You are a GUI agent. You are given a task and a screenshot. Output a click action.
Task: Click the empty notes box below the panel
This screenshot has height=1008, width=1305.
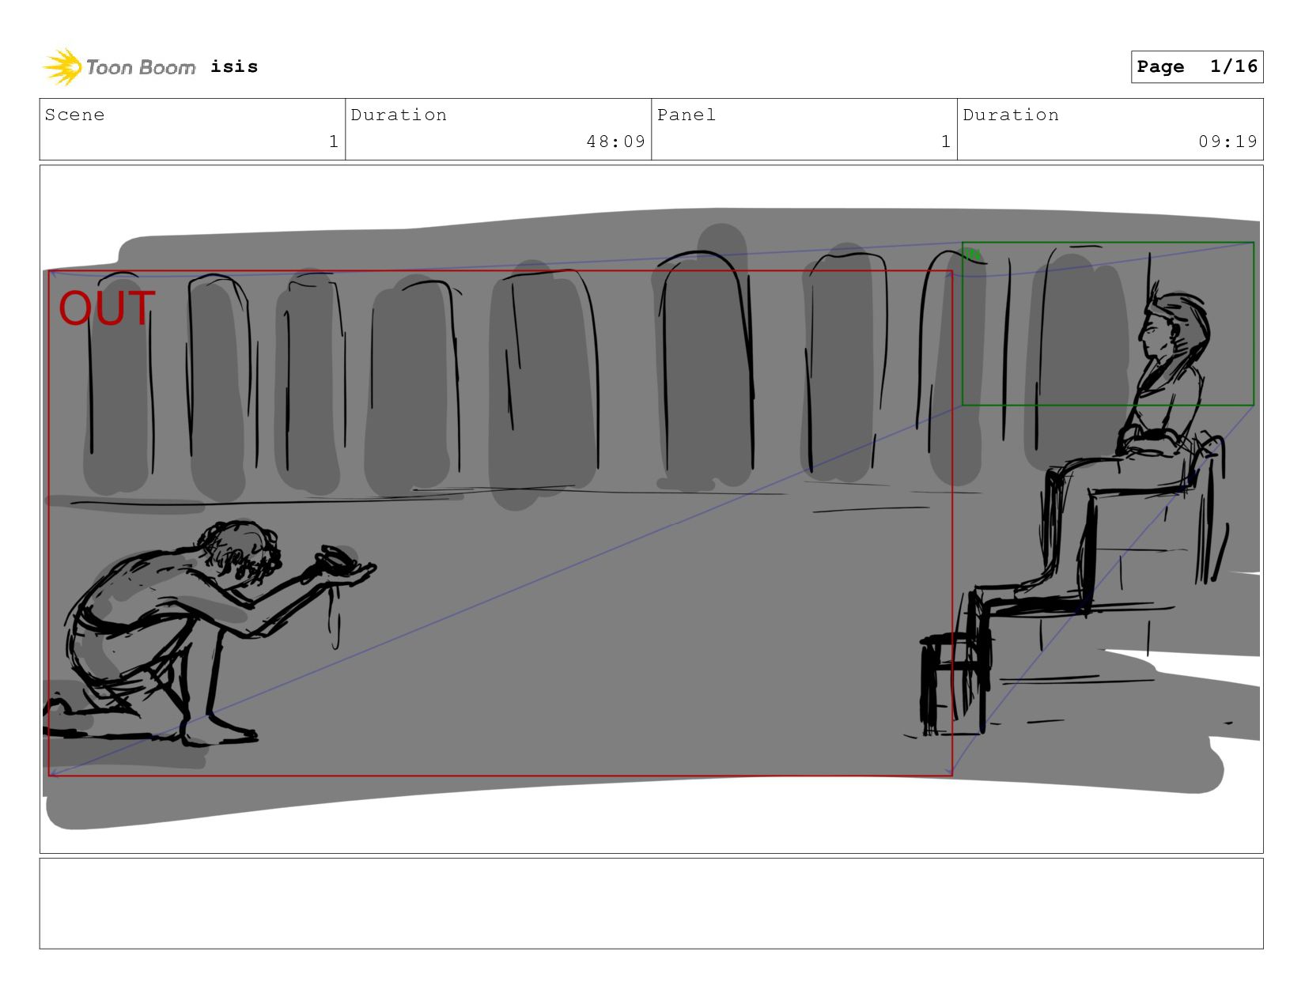pyautogui.click(x=651, y=903)
